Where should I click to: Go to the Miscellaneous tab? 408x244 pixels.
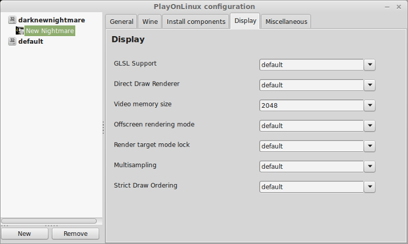click(286, 22)
